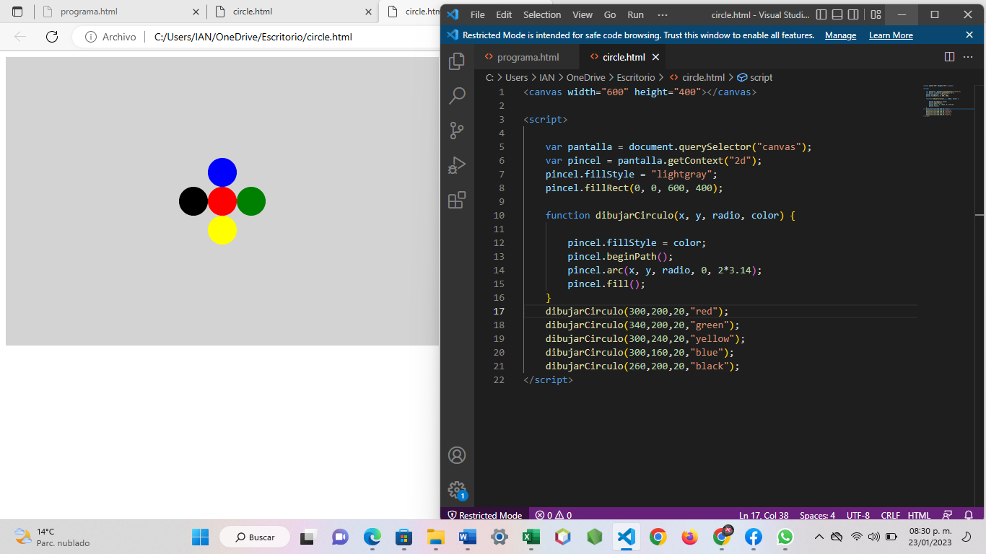Image resolution: width=986 pixels, height=554 pixels.
Task: Go to line via Ln 17, Col 38
Action: pyautogui.click(x=764, y=515)
